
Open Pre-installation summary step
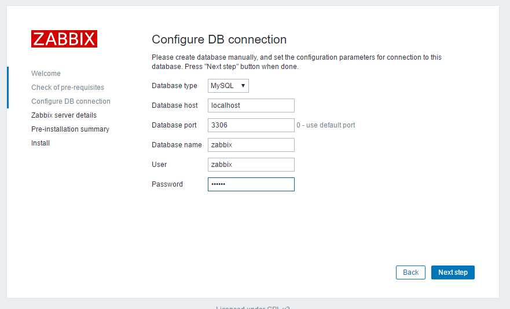(x=70, y=129)
